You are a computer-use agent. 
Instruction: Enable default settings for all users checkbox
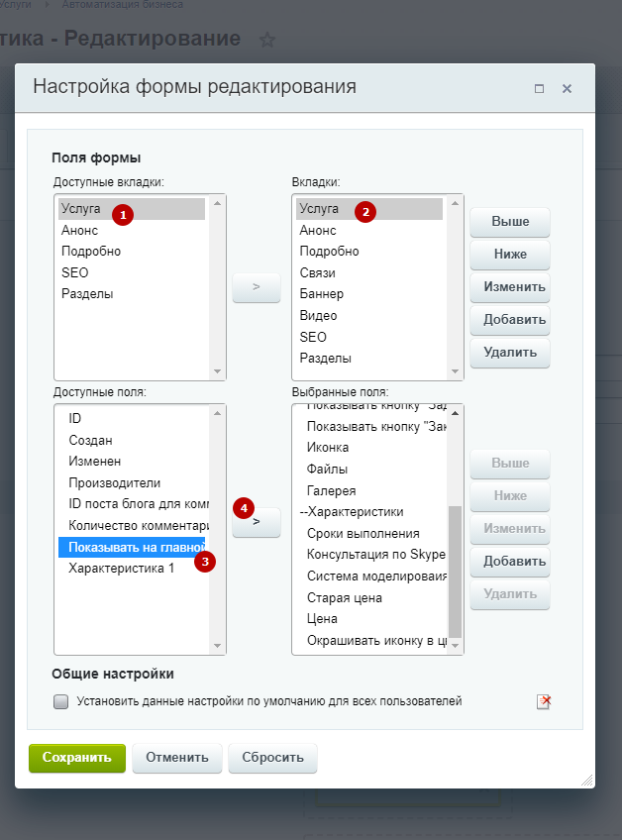(x=61, y=701)
